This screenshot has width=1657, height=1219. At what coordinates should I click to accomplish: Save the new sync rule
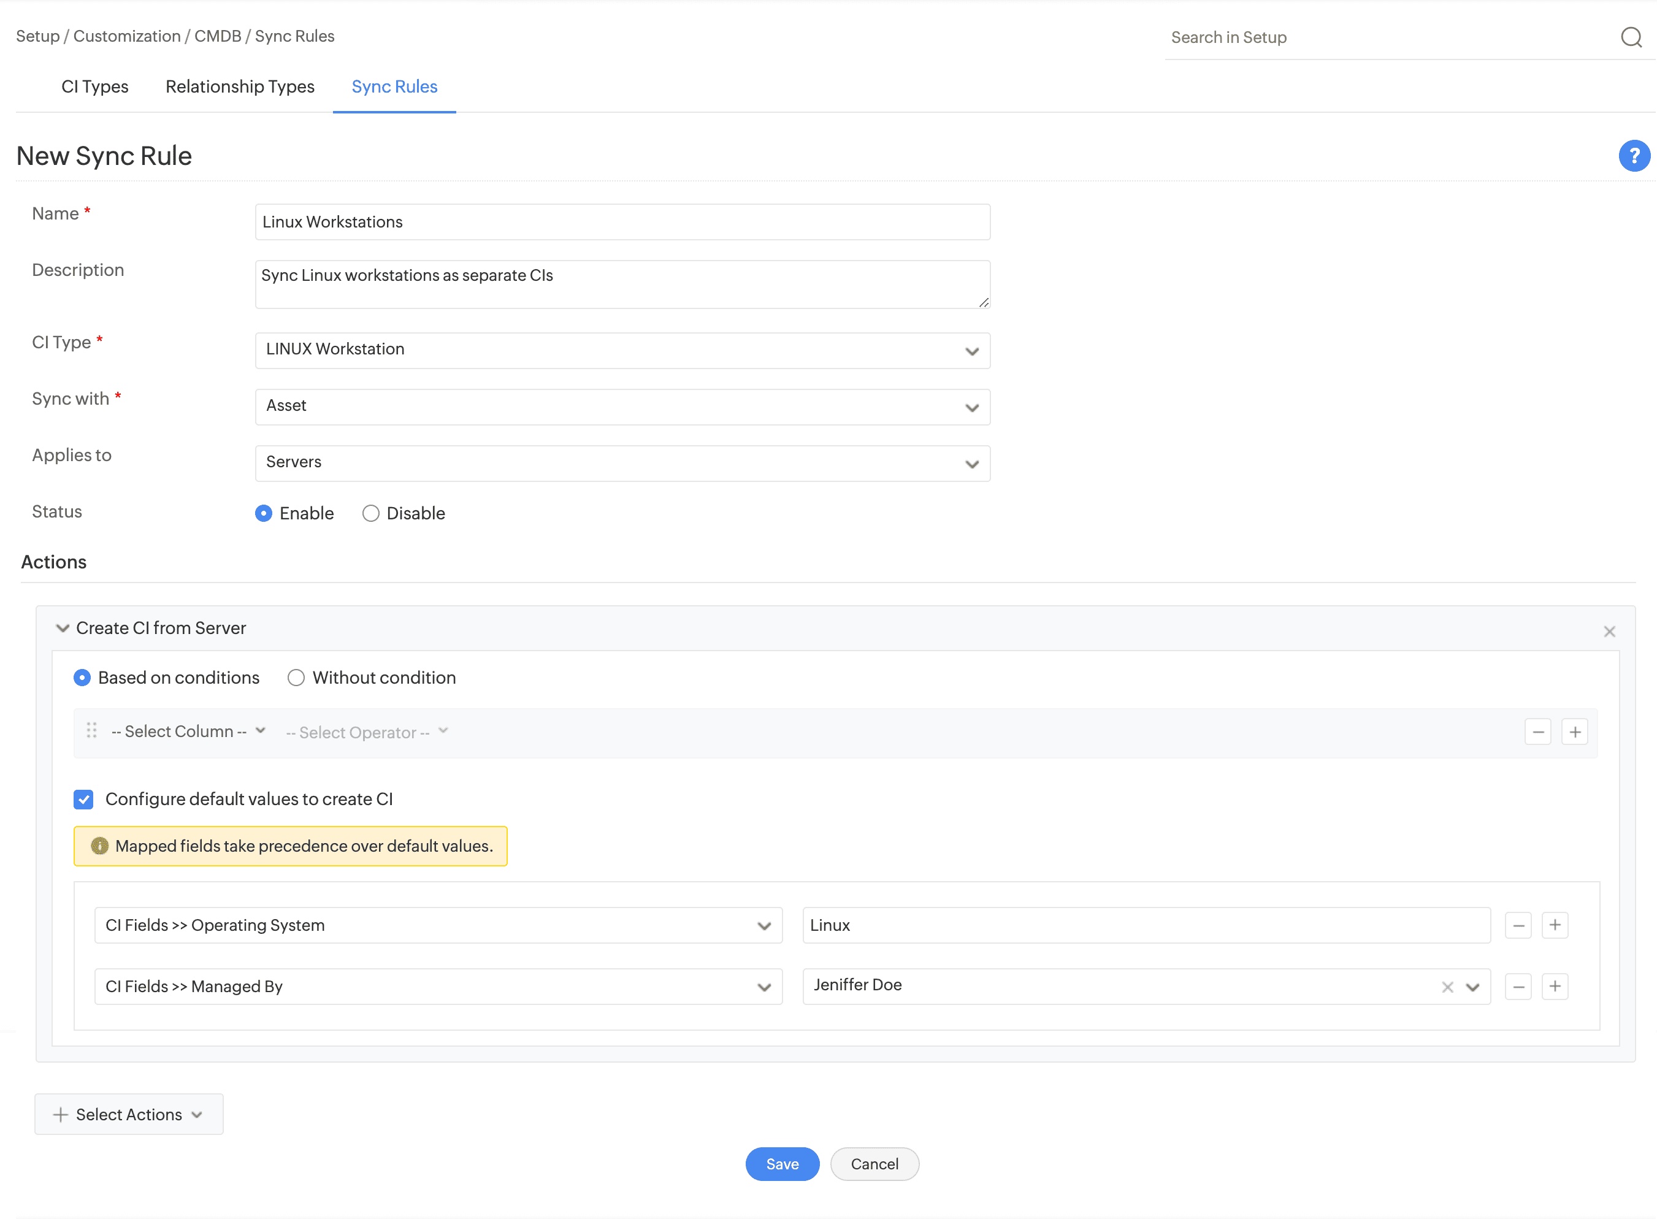[782, 1164]
